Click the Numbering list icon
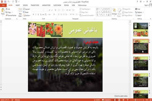This screenshot has height=101, width=152. pos(63,10)
